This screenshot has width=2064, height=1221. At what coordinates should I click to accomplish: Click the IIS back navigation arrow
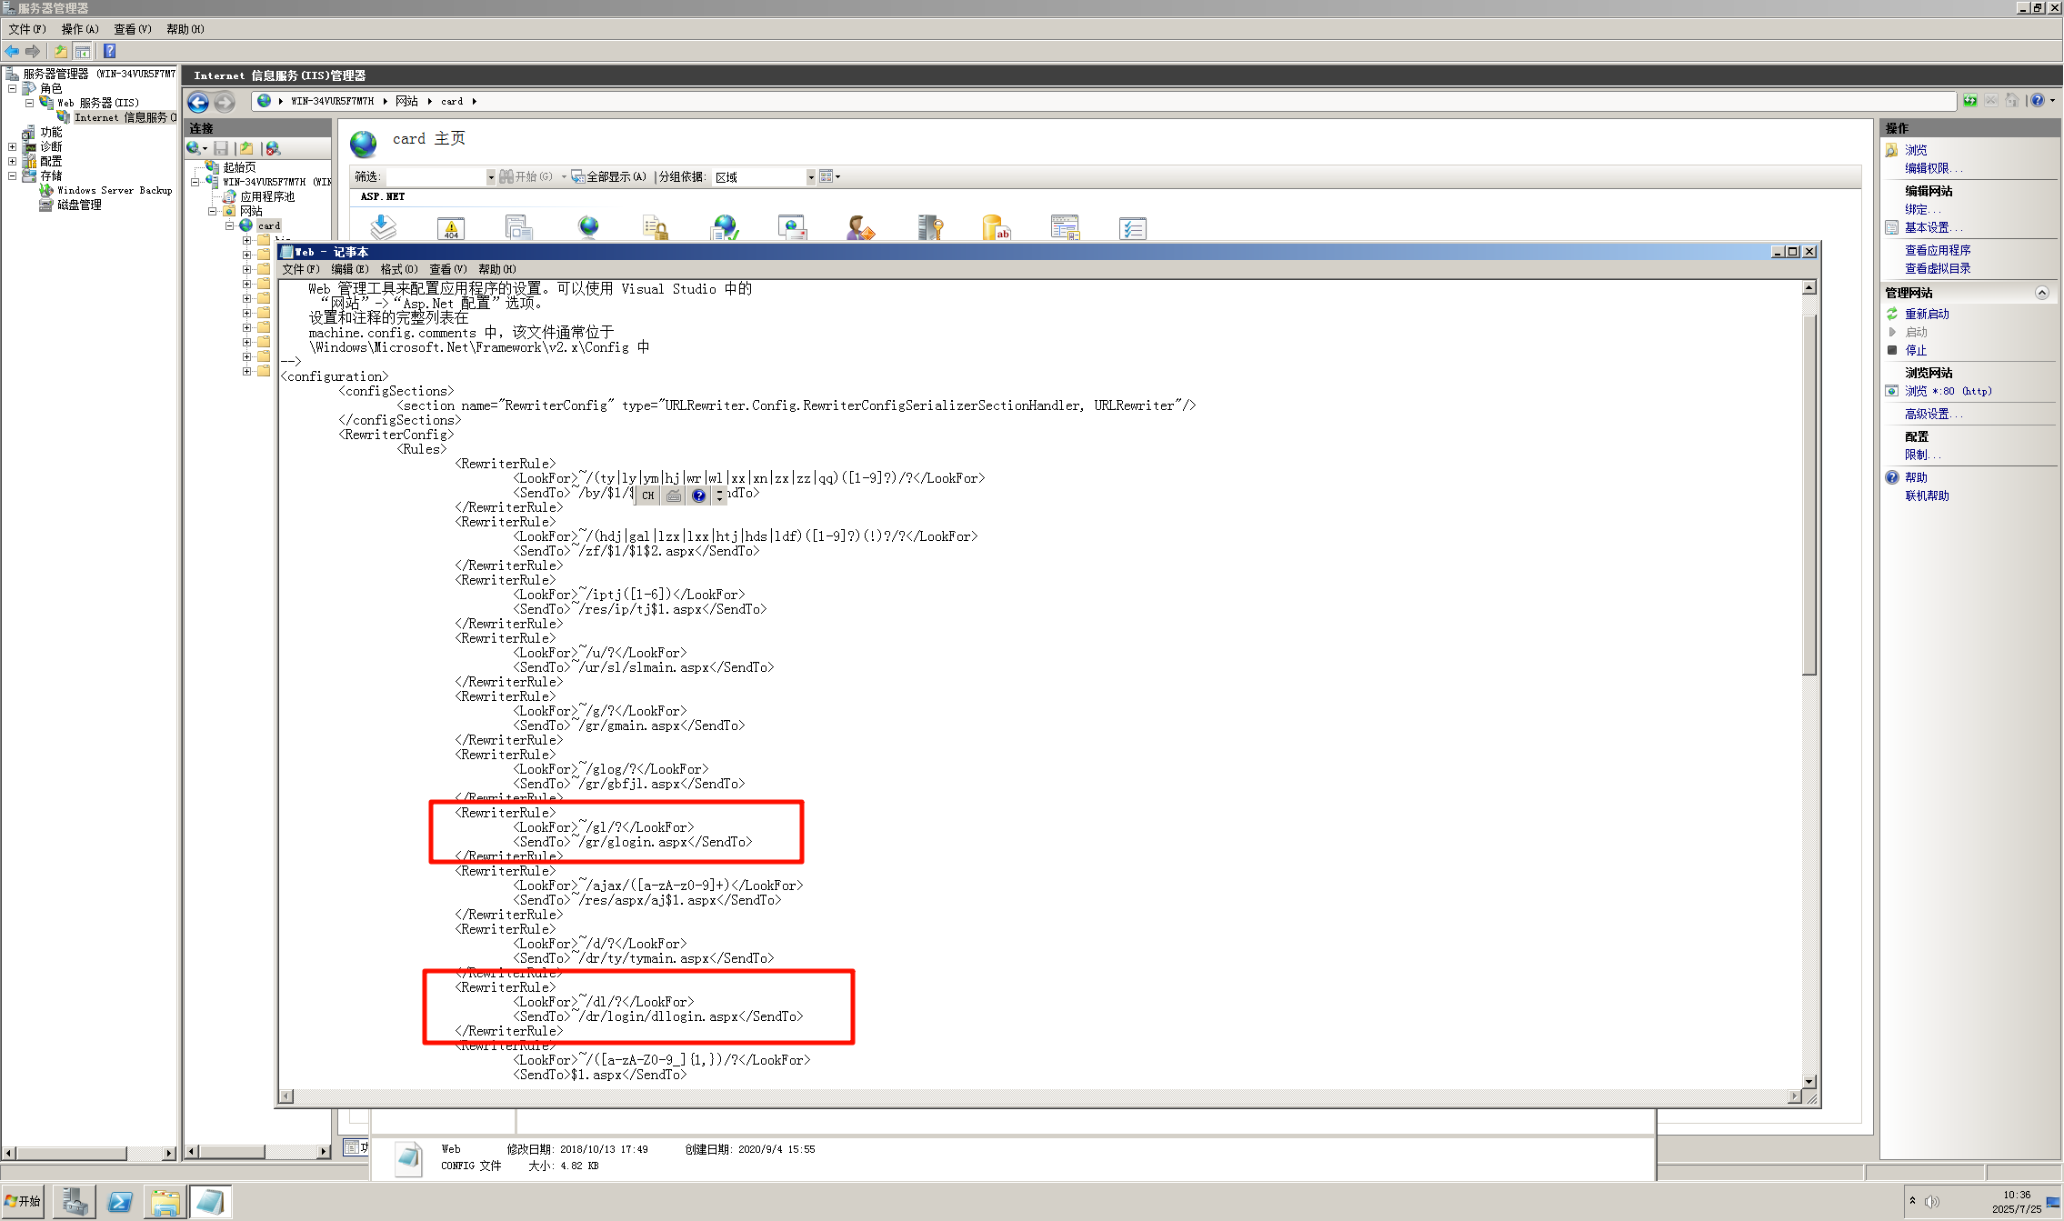click(198, 102)
